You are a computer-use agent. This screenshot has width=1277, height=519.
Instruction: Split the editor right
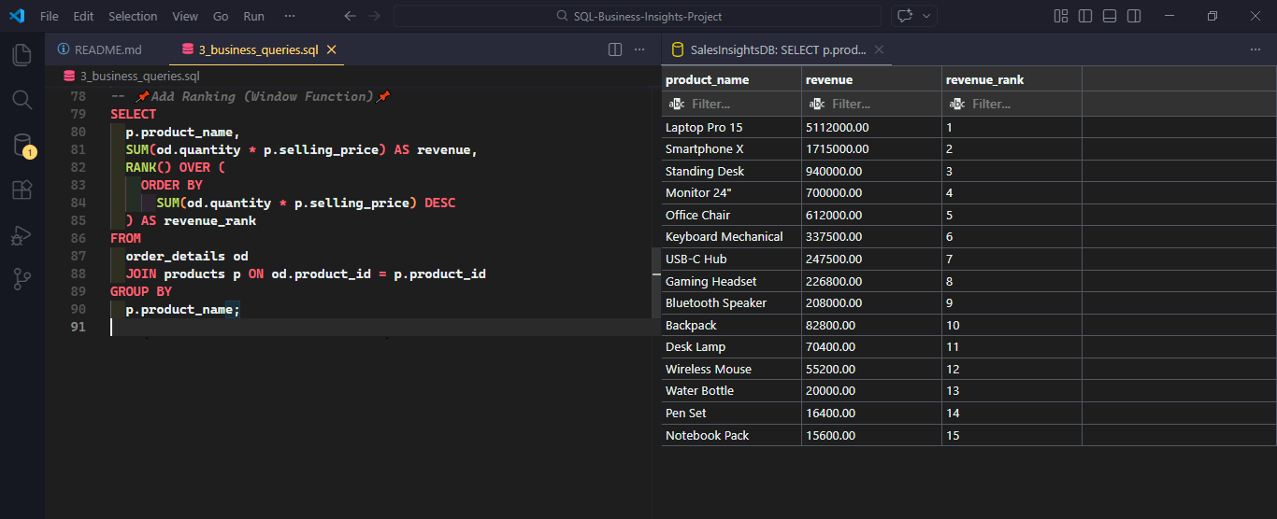615,49
